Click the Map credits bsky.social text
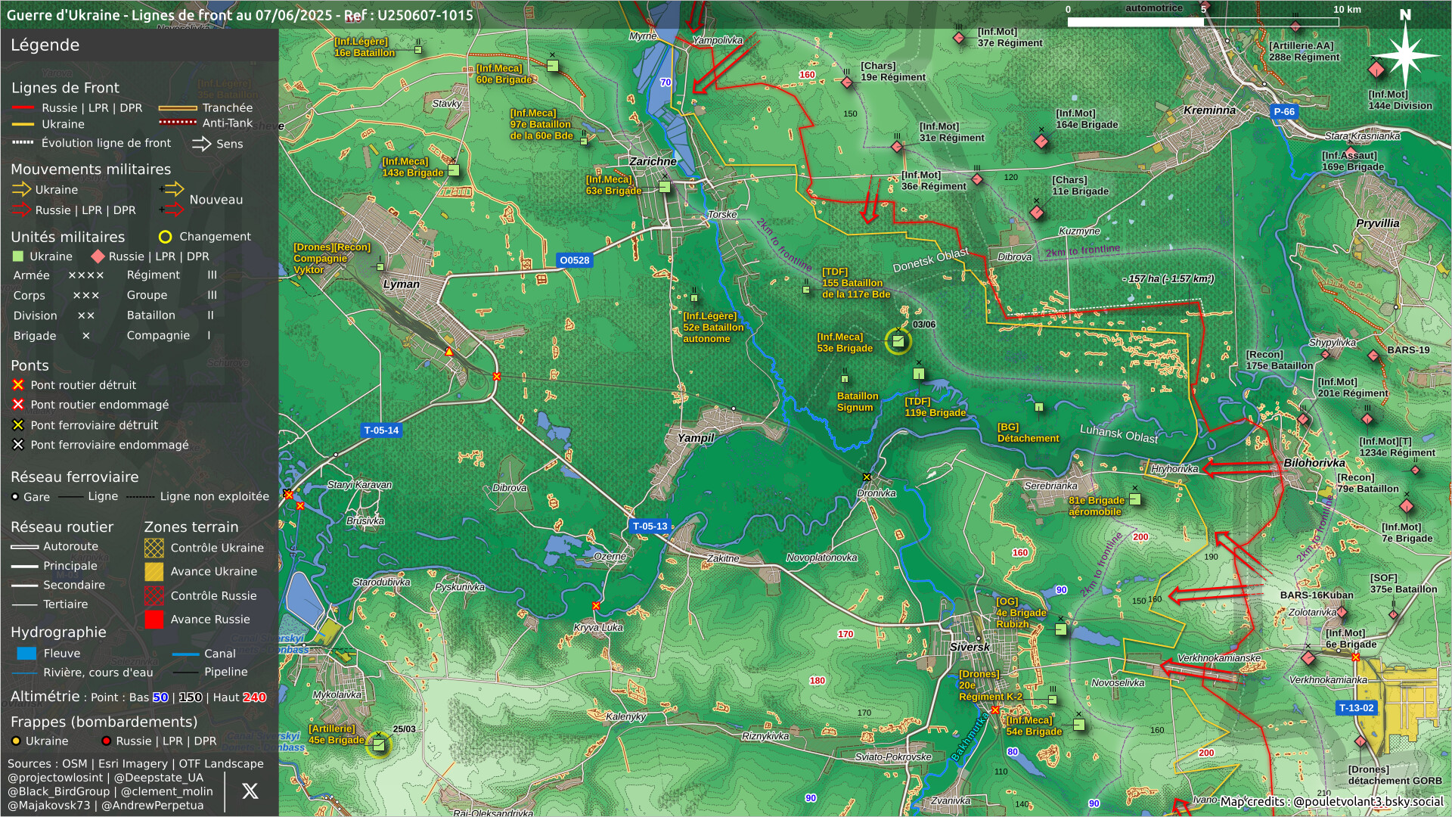This screenshot has width=1452, height=817. point(1331,801)
